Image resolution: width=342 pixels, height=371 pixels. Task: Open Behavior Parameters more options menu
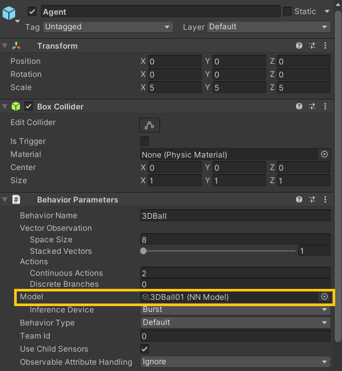click(325, 199)
